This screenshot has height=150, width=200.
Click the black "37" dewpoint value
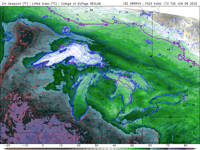141,14
